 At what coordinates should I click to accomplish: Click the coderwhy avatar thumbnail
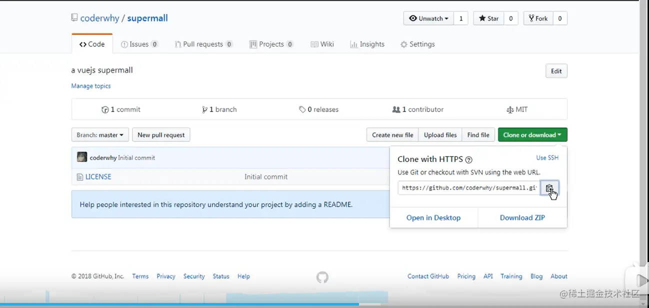coord(82,157)
